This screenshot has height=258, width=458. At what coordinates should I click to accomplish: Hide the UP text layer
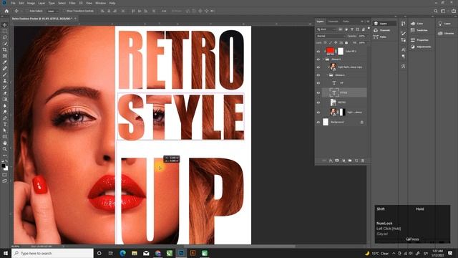(x=318, y=83)
